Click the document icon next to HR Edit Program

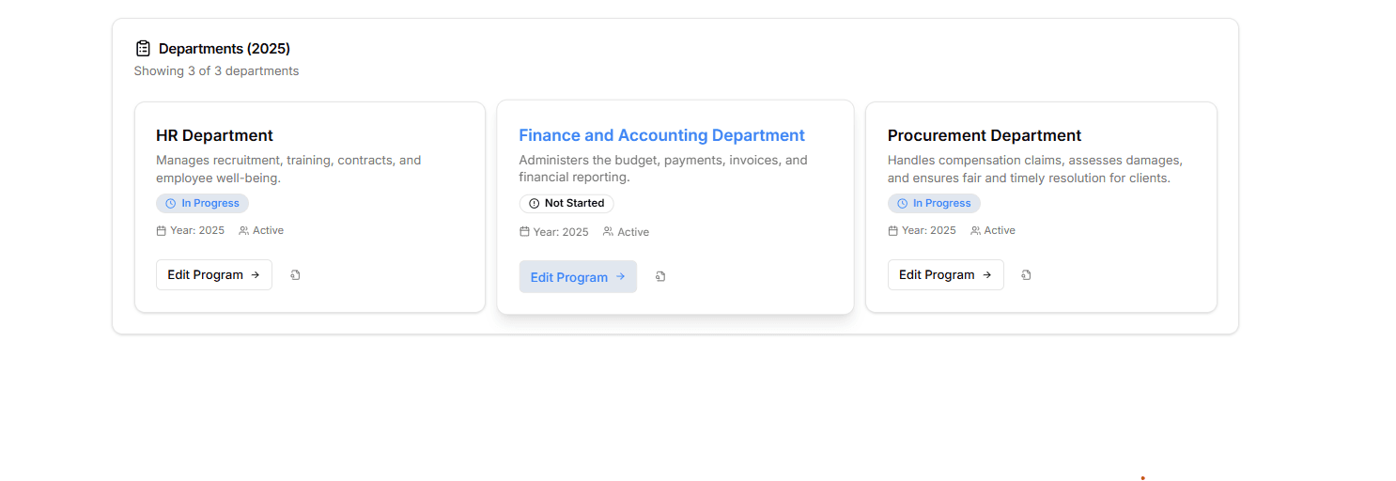click(295, 275)
